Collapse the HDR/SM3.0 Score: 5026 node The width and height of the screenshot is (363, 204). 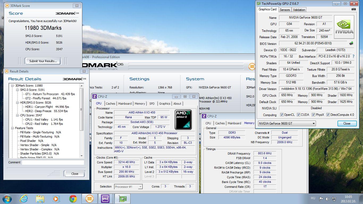point(18,103)
